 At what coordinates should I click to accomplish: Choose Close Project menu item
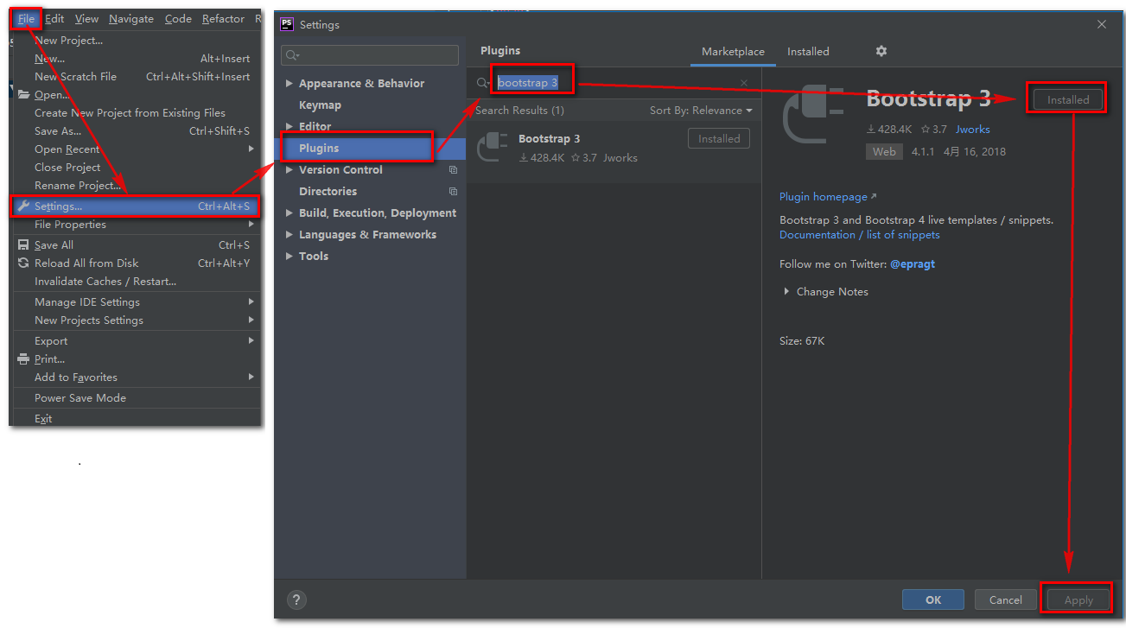(136, 168)
